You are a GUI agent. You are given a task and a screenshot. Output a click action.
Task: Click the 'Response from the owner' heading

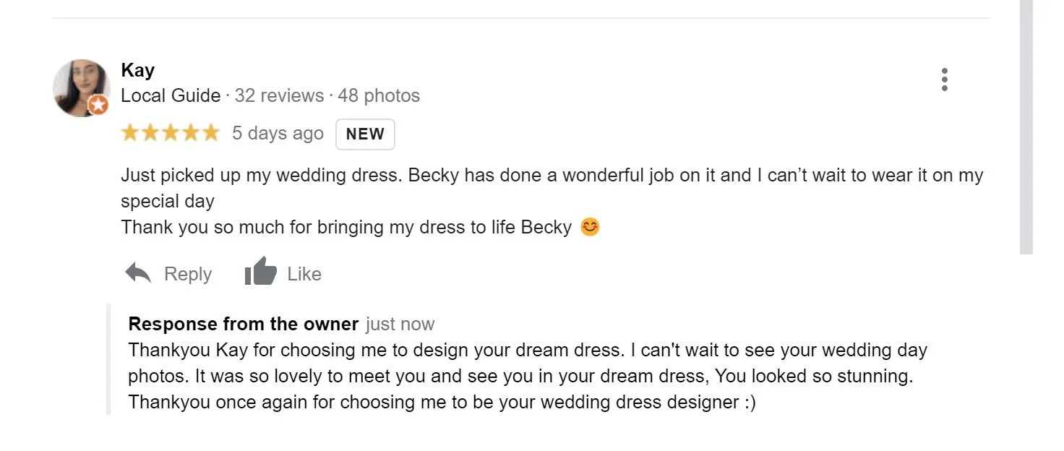tap(244, 324)
